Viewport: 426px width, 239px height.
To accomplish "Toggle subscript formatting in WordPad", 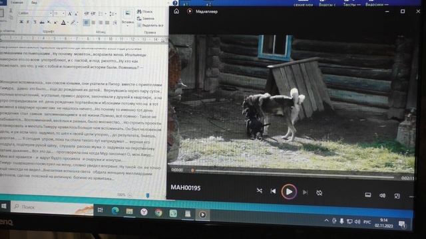I will (49, 22).
